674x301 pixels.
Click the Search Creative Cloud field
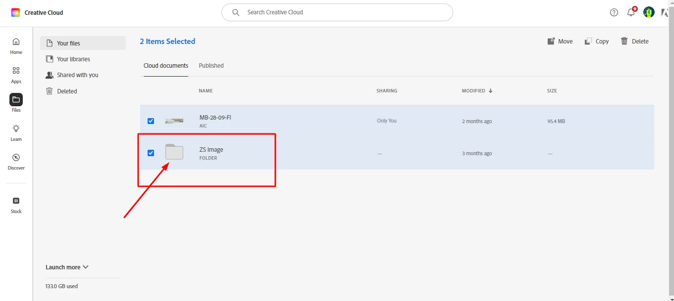coord(337,12)
